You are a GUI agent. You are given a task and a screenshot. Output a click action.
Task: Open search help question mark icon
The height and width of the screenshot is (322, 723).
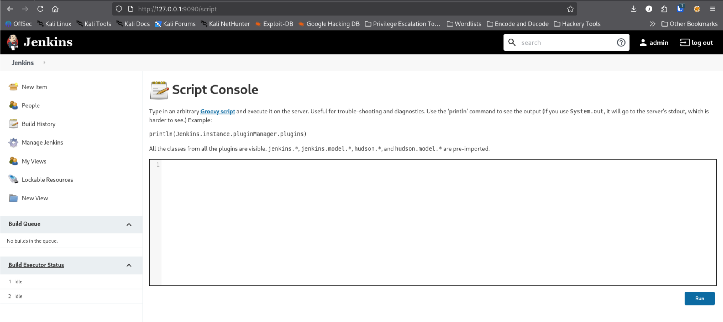(x=621, y=42)
